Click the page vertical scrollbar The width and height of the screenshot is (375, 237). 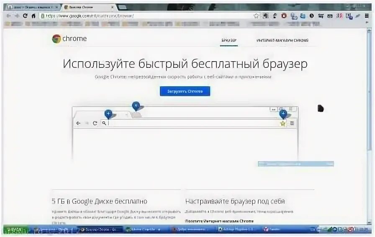coord(370,126)
